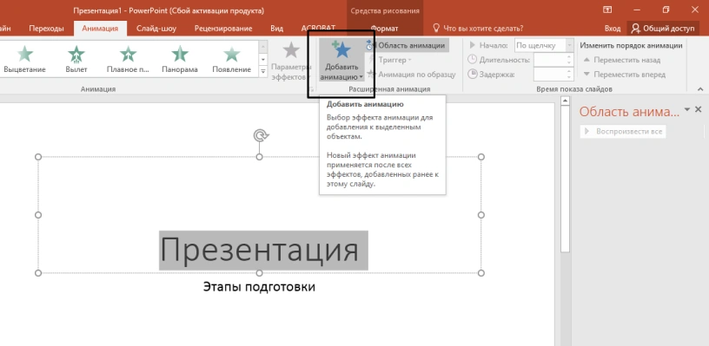This screenshot has width=709, height=346.
Task: Switch to the Рецензирование tab
Action: point(223,29)
